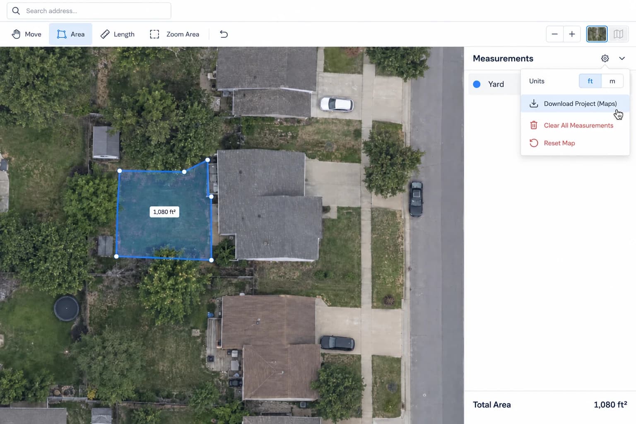Switch to satellite imagery view
Image resolution: width=636 pixels, height=424 pixels.
click(597, 34)
